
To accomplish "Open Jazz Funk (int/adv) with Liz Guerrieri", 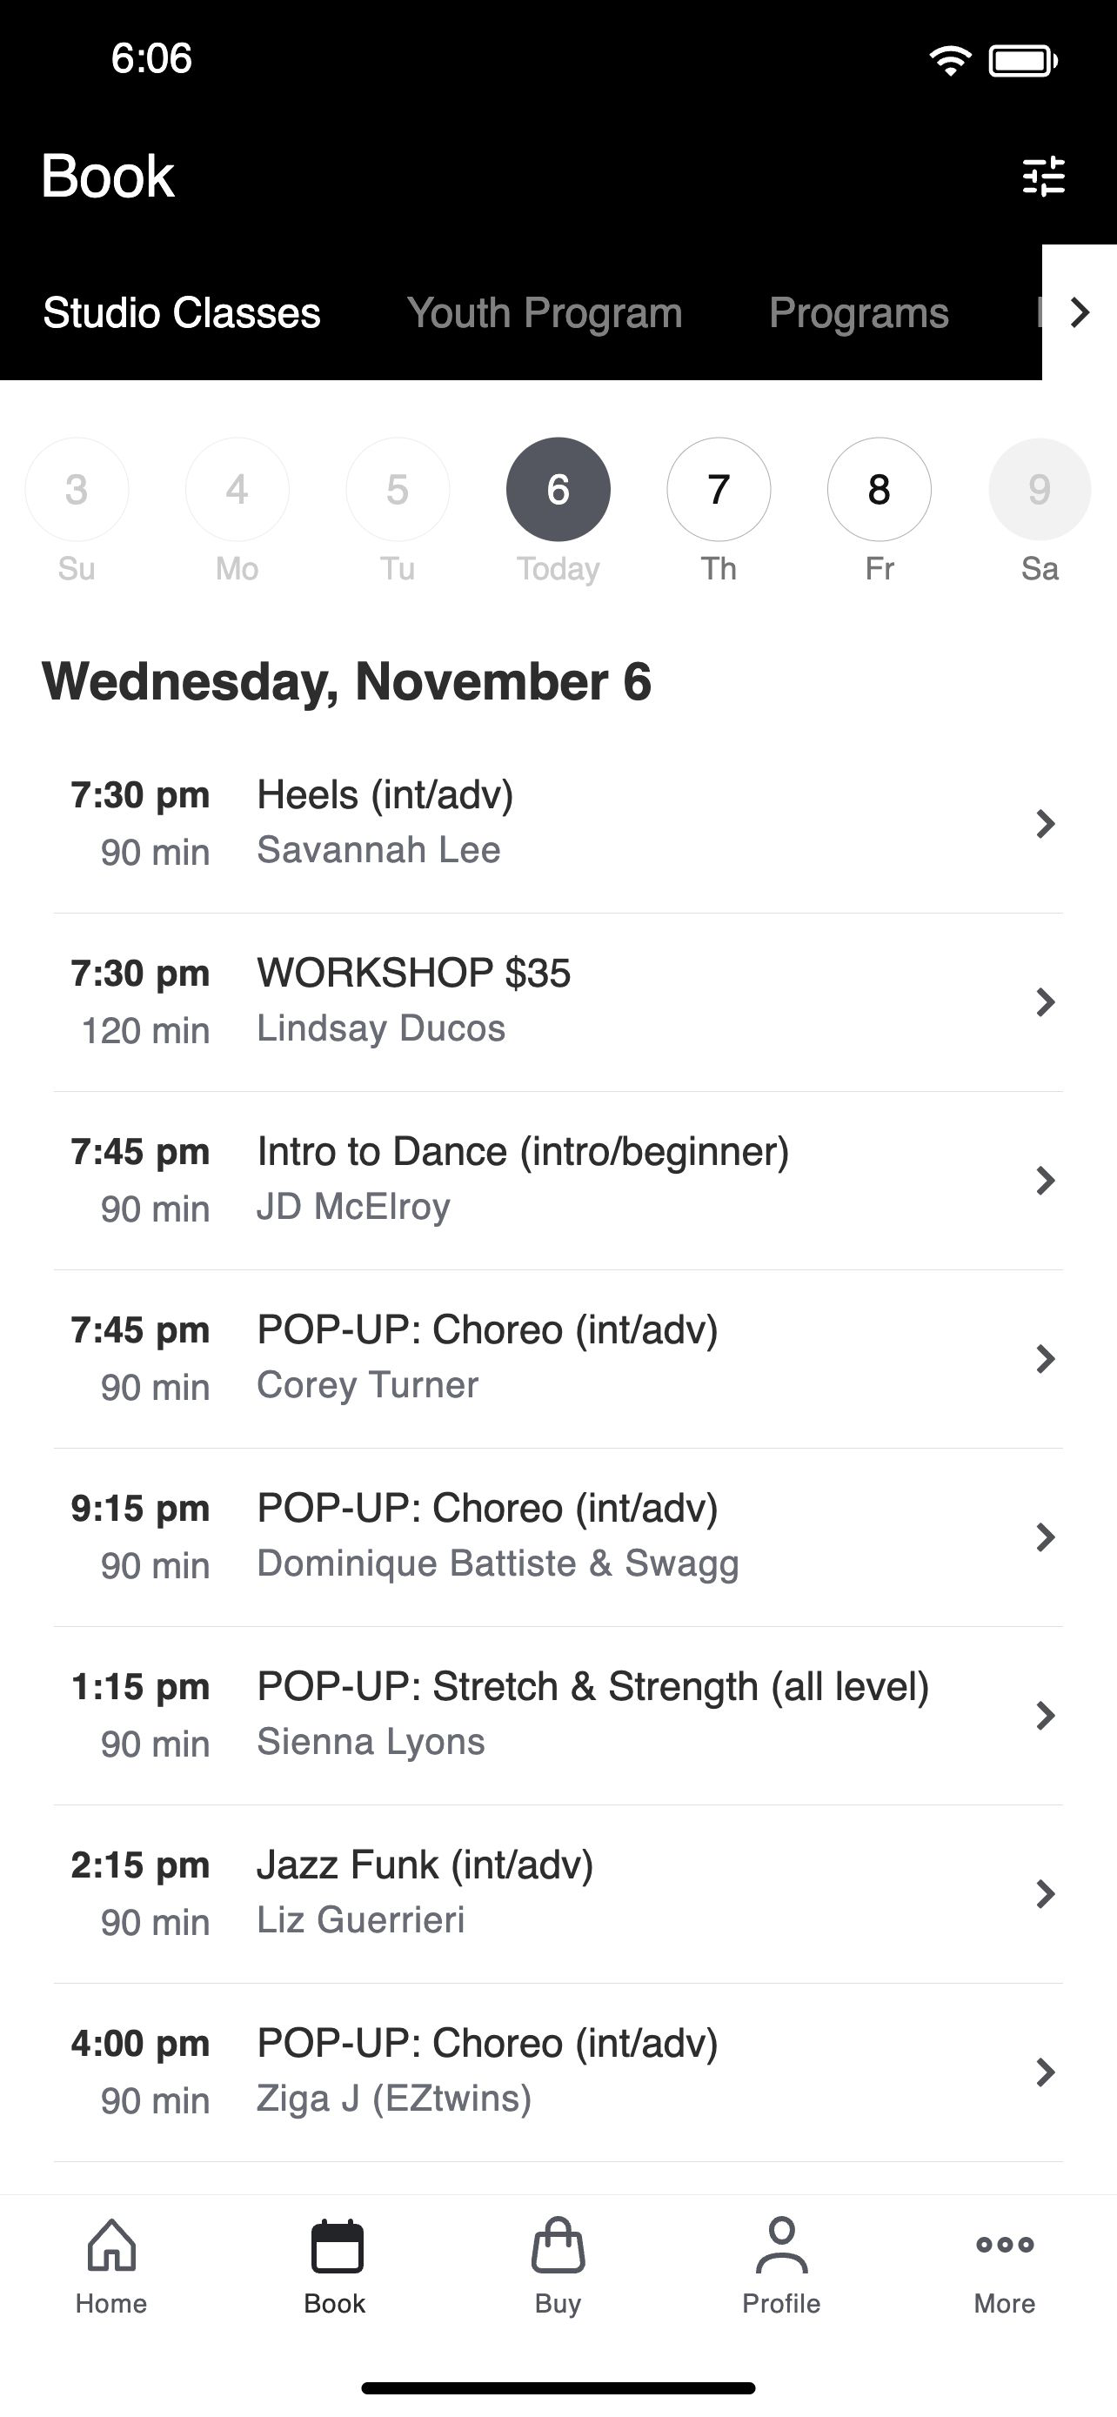I will 558,1893.
